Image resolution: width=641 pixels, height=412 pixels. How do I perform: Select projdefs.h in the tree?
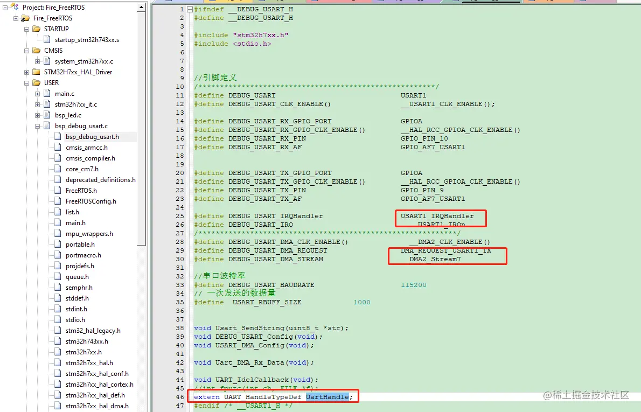[80, 266]
